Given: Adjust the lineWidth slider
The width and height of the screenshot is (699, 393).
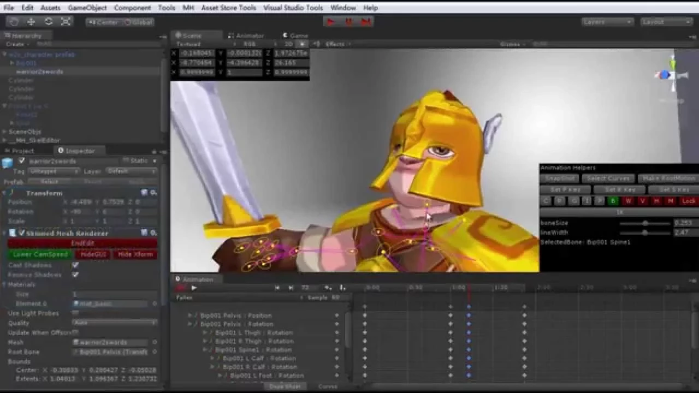Looking at the screenshot, I should pyautogui.click(x=645, y=233).
